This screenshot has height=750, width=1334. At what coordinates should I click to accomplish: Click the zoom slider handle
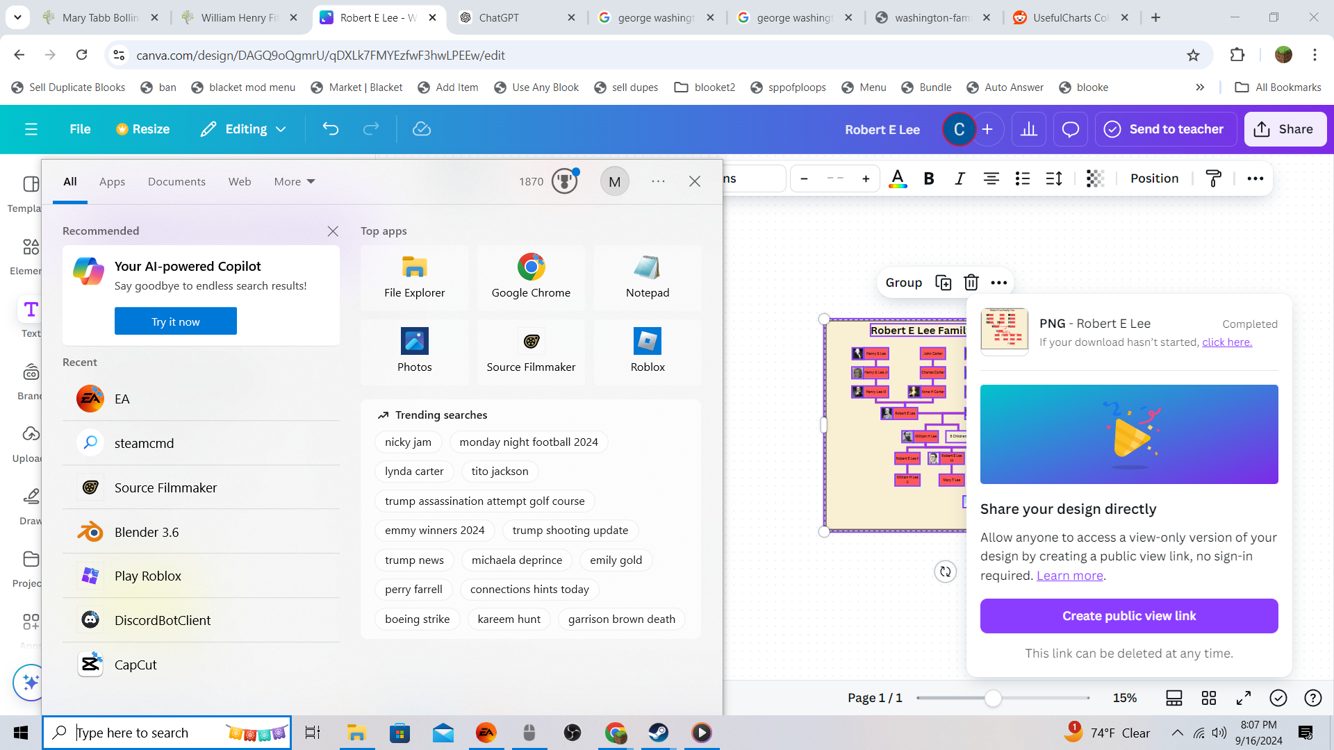[993, 698]
